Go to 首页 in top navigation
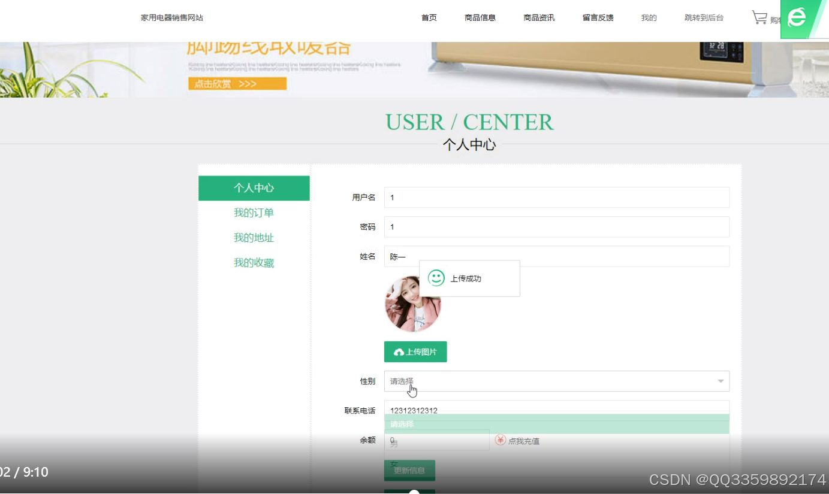This screenshot has height=494, width=829. click(429, 18)
